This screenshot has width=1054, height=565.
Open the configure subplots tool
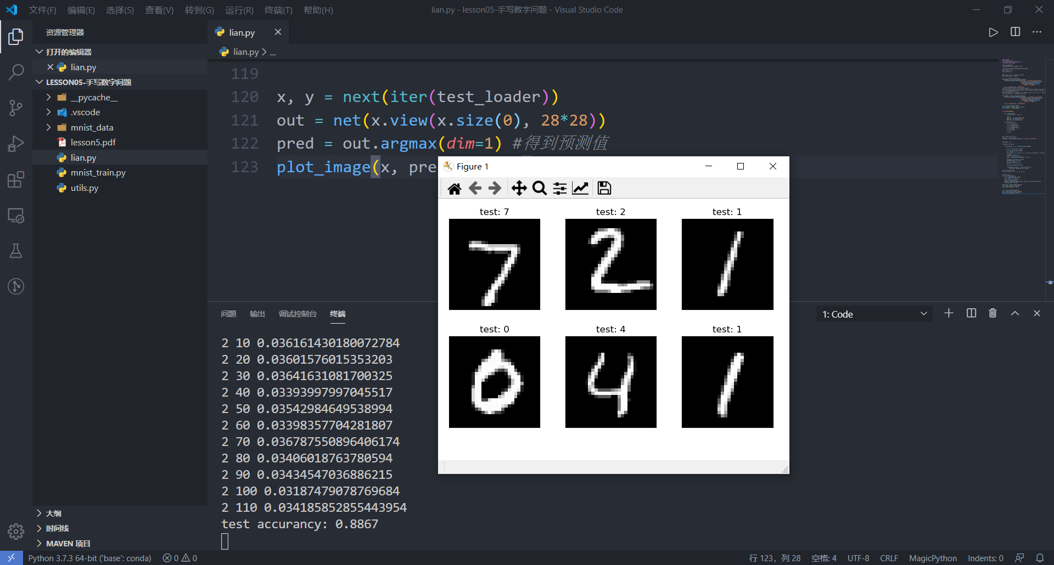tap(559, 188)
